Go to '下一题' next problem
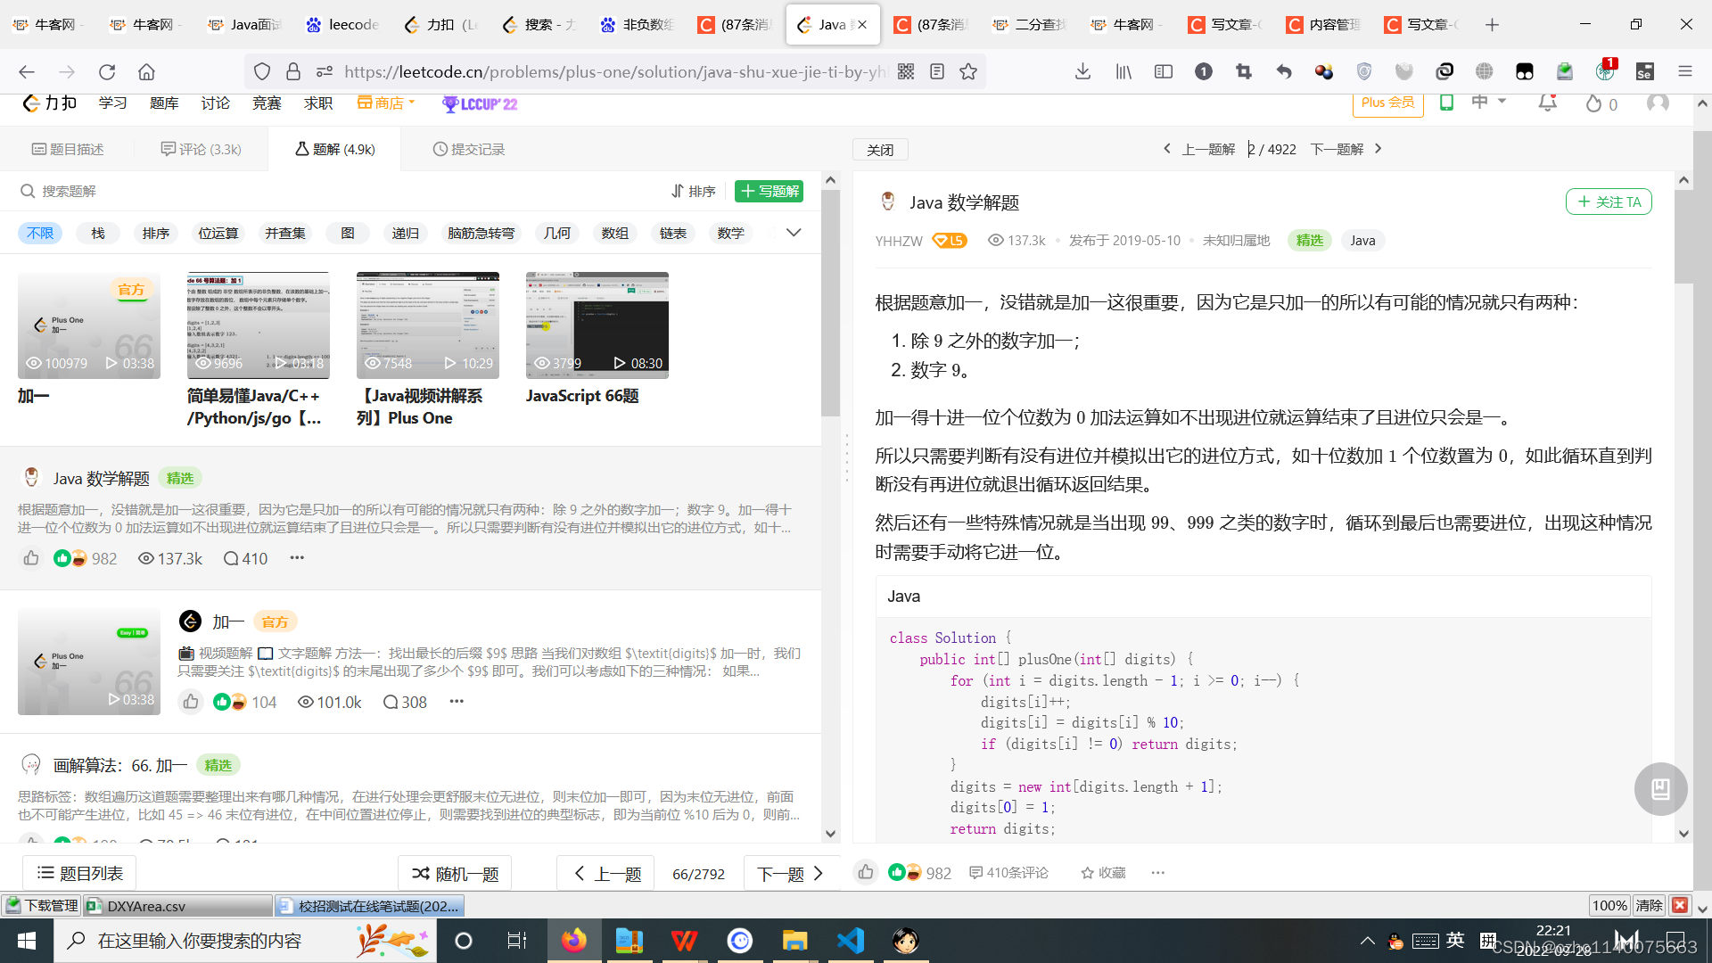1712x963 pixels. [x=790, y=874]
